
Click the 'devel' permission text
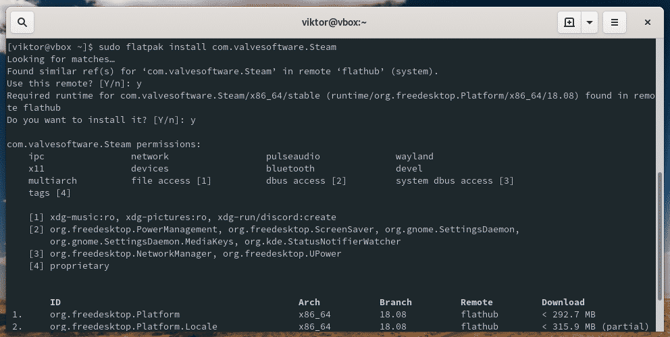tap(409, 168)
